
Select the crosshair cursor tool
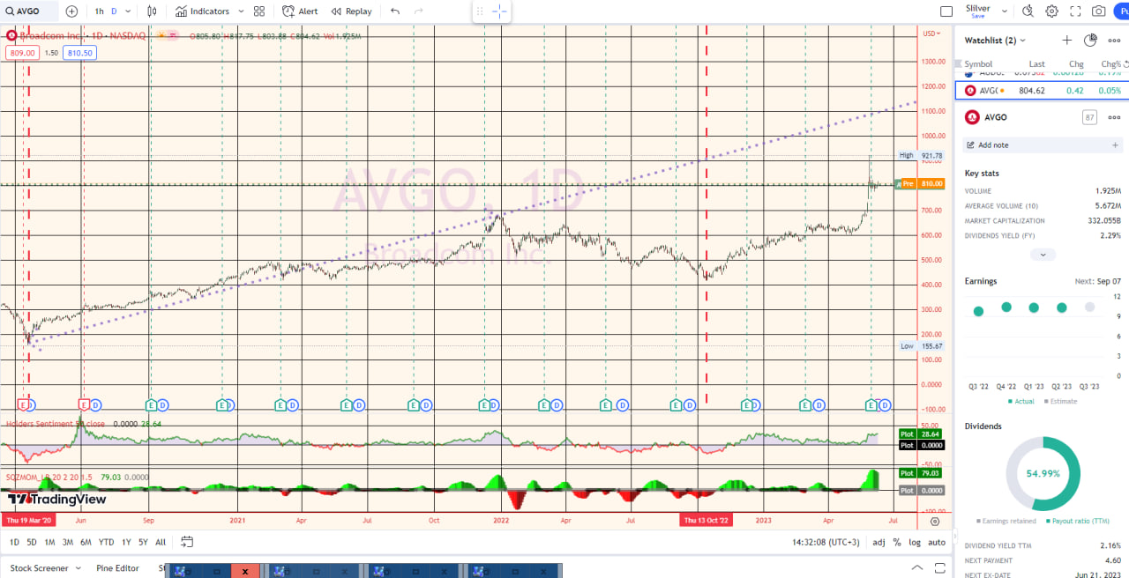(x=499, y=11)
